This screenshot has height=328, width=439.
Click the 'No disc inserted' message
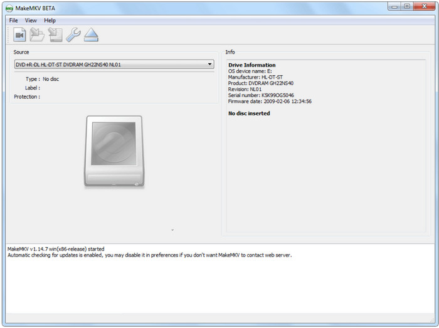[249, 114]
